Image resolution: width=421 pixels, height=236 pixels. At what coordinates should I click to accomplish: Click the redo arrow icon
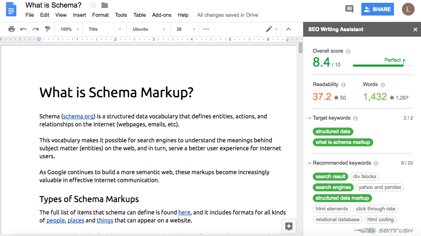35,29
